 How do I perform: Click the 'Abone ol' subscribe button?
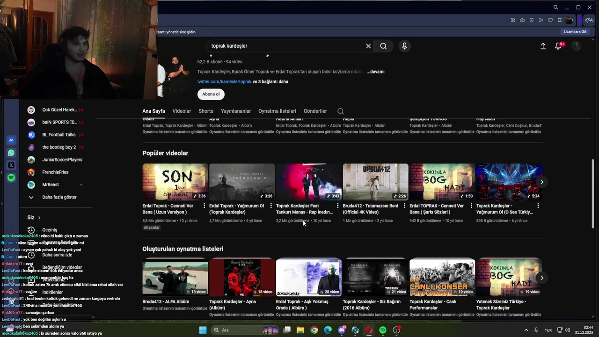pos(211,94)
